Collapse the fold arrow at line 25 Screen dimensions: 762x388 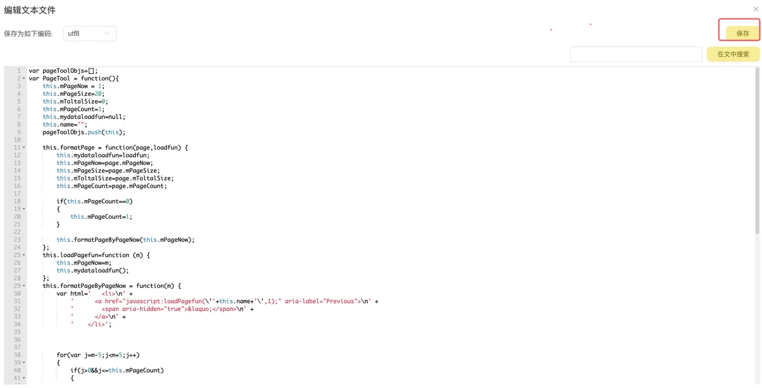[x=24, y=255]
